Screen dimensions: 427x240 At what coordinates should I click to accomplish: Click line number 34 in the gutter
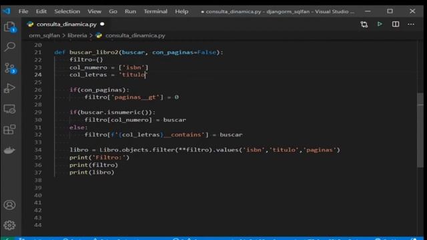(x=38, y=150)
